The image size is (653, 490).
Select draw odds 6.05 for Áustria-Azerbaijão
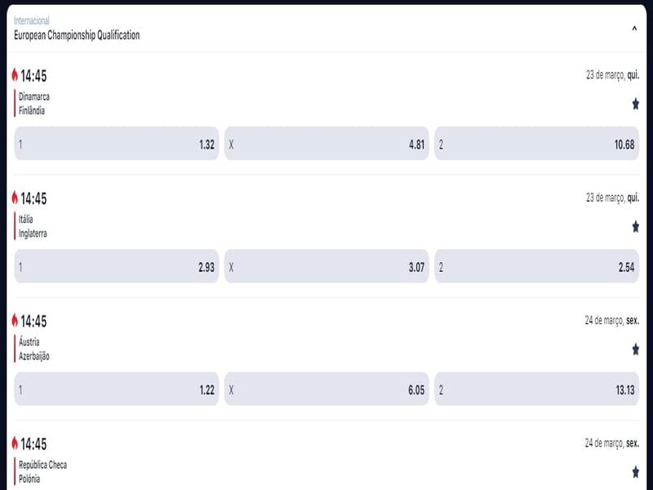coord(326,390)
